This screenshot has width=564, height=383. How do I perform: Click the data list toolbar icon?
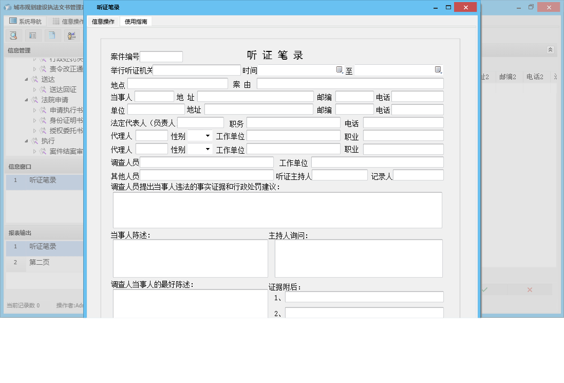(33, 35)
